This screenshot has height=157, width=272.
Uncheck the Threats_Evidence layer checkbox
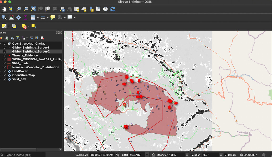(x=4, y=55)
